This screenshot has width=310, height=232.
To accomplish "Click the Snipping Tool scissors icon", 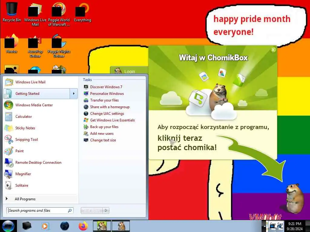I will [x=8, y=140].
